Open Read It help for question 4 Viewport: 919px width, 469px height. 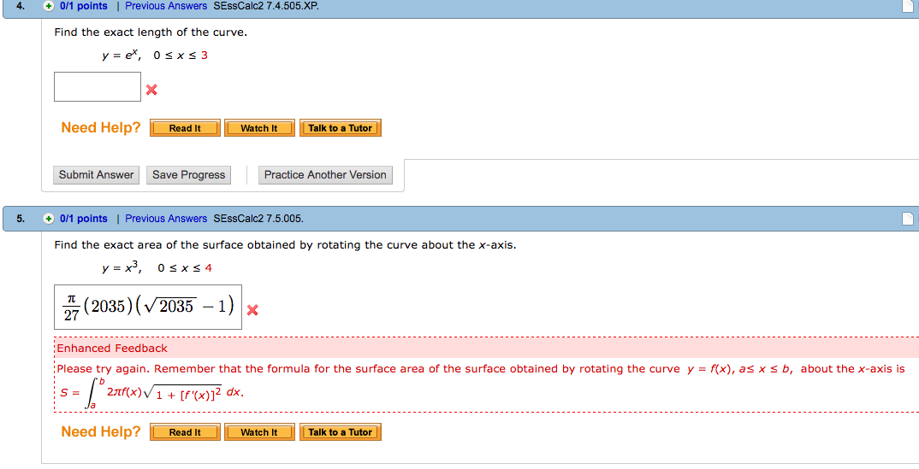pos(185,128)
